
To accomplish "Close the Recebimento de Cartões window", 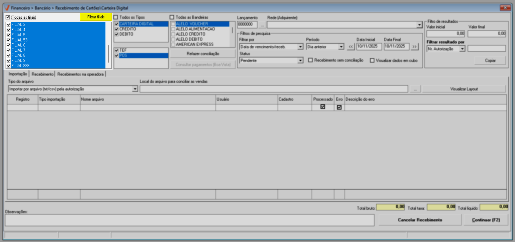I will 505,8.
